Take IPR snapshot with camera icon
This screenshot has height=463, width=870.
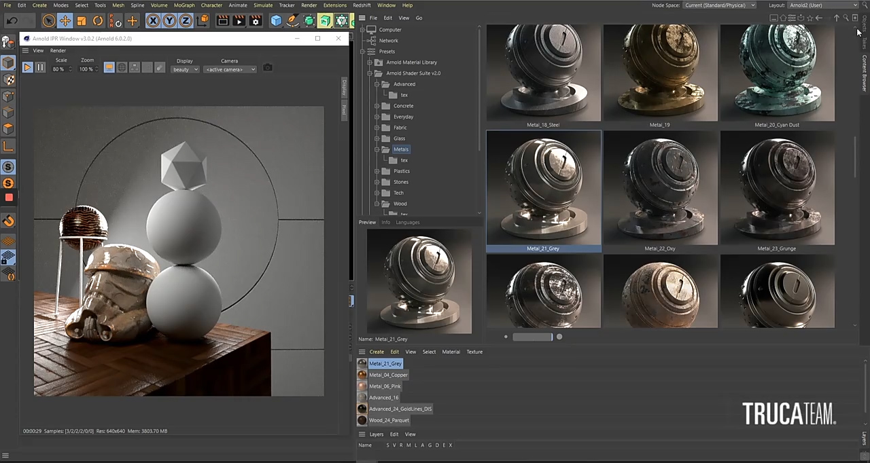pyautogui.click(x=268, y=68)
